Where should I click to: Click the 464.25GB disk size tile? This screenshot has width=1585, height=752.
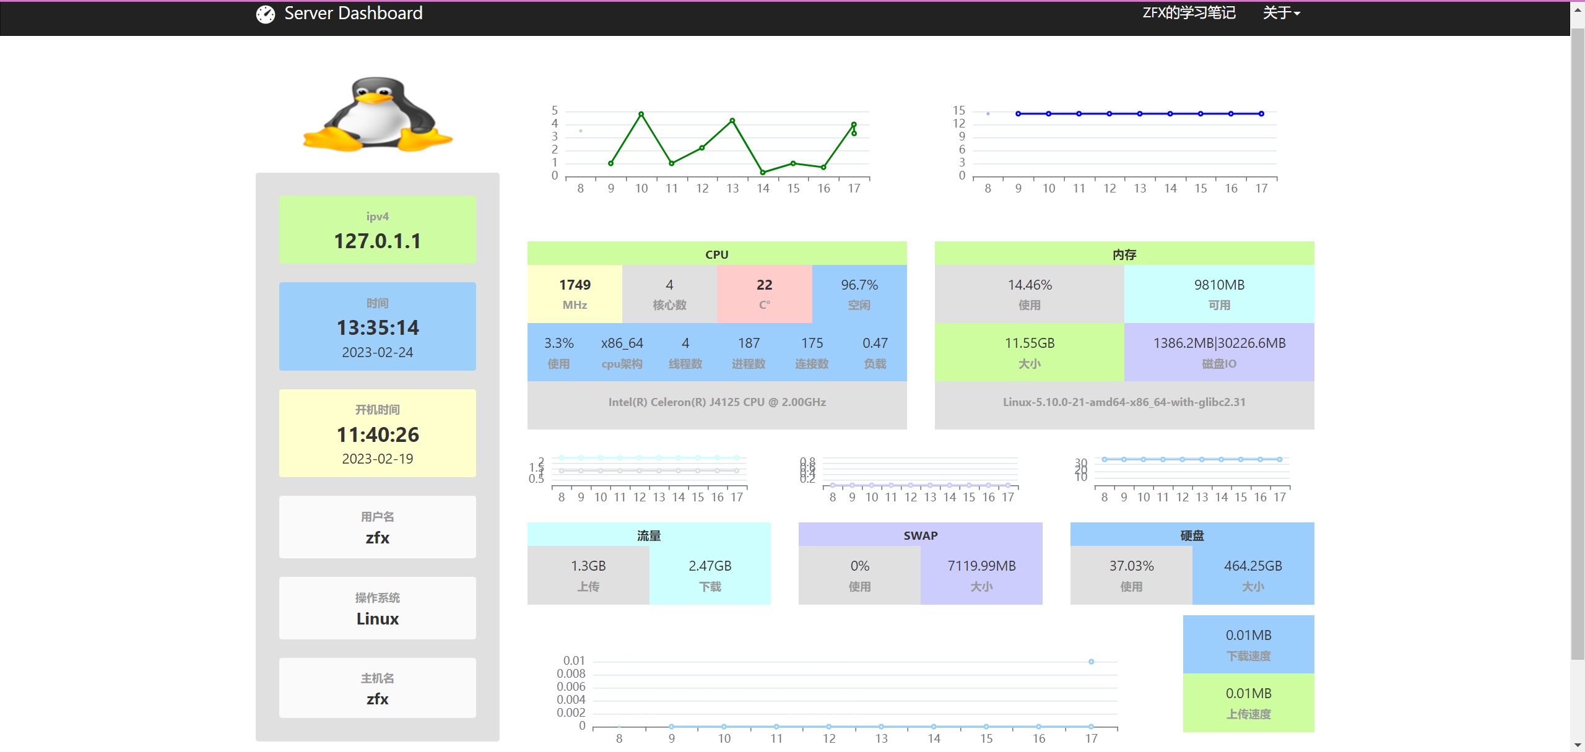coord(1253,575)
